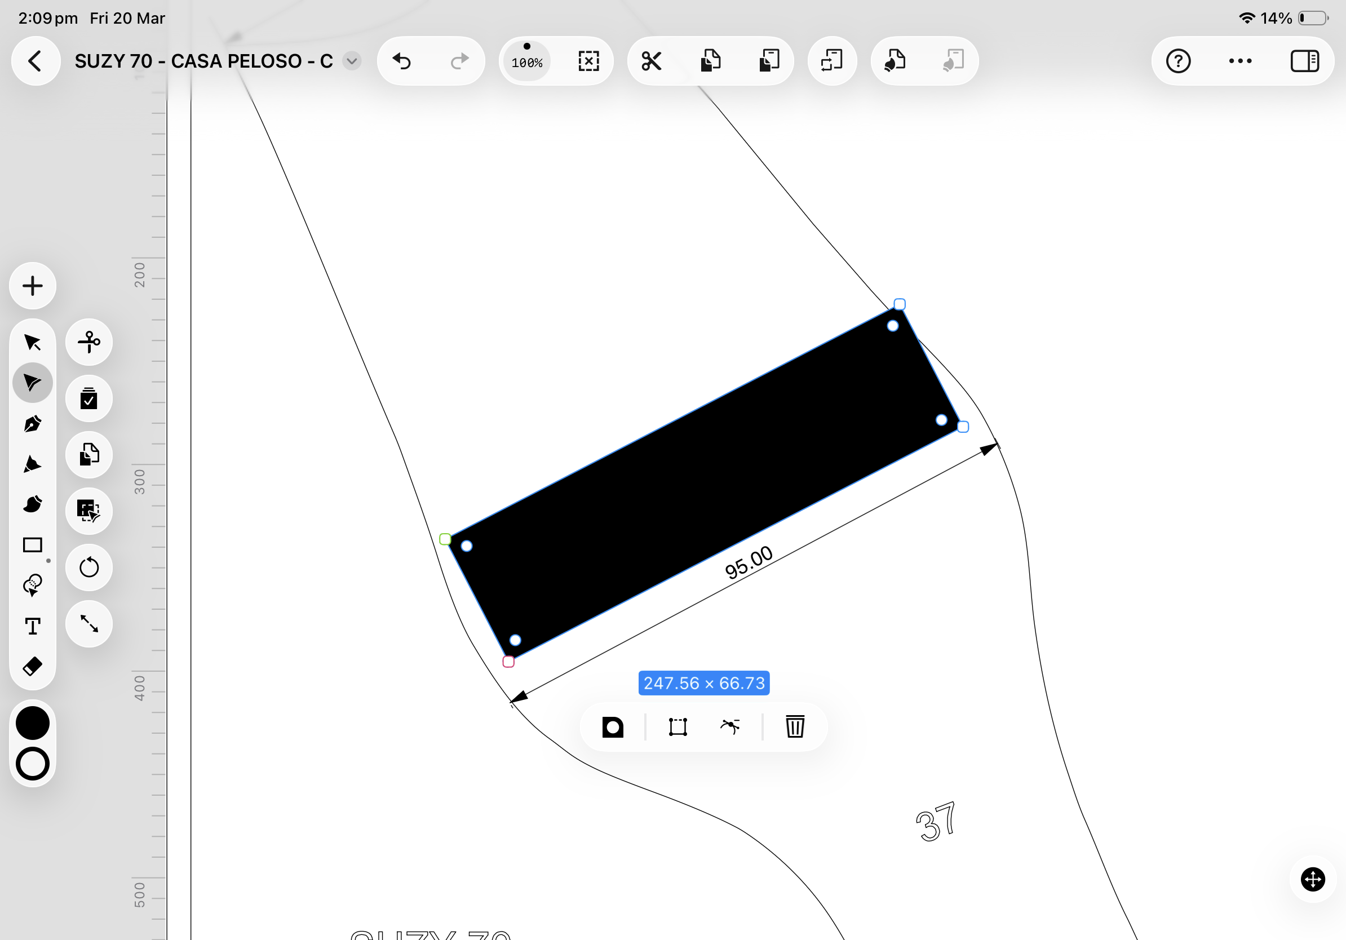Click the 2:09 pm clock in status bar

click(x=48, y=18)
